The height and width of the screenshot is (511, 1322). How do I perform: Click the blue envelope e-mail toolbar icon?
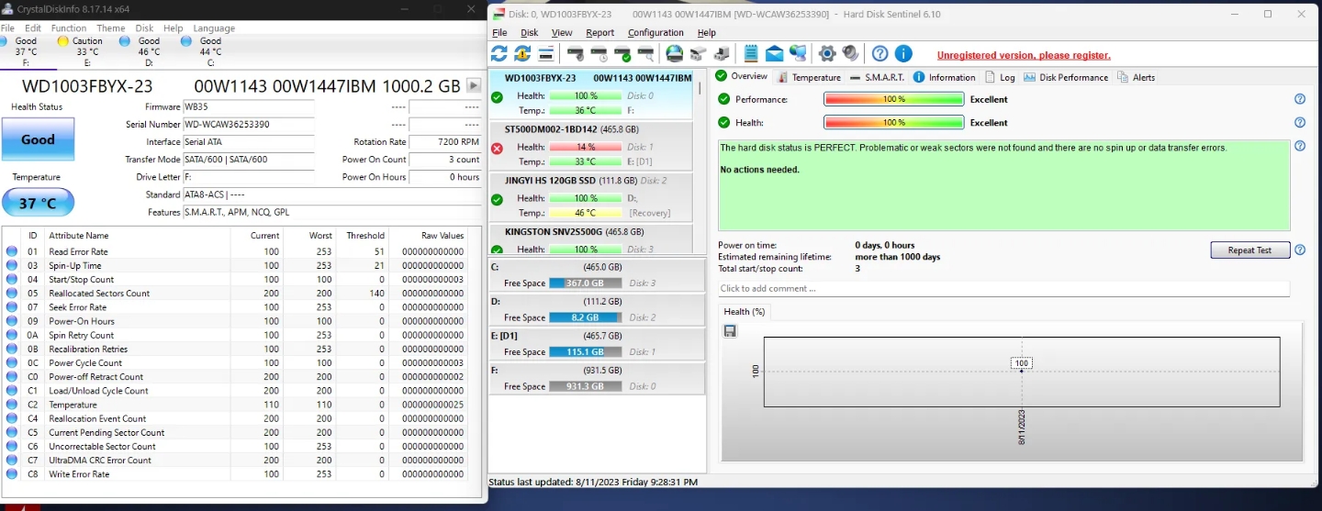pyautogui.click(x=774, y=53)
